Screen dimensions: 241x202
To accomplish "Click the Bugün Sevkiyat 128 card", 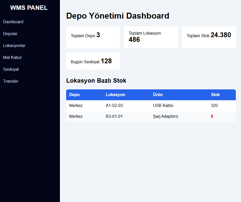I will pos(93,61).
